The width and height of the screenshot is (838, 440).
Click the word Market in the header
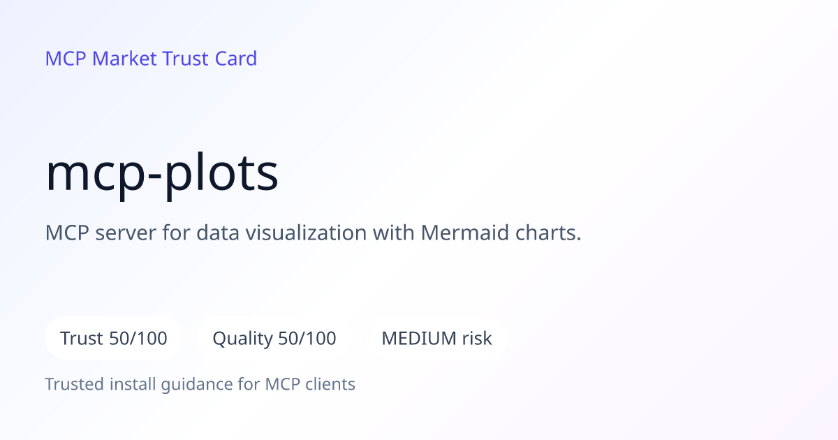pyautogui.click(x=124, y=59)
